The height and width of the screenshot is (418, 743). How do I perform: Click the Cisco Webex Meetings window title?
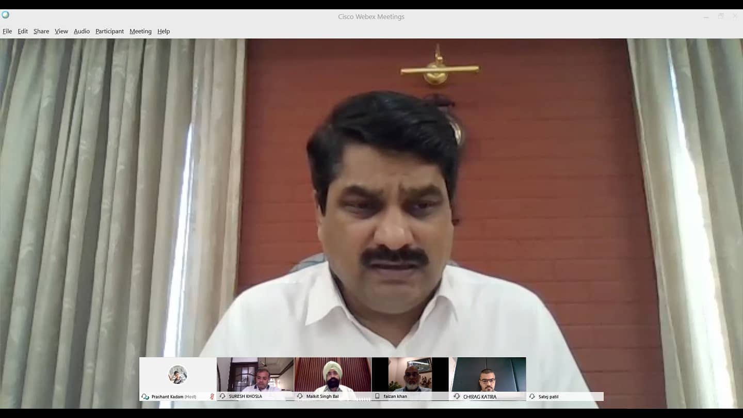tap(371, 17)
